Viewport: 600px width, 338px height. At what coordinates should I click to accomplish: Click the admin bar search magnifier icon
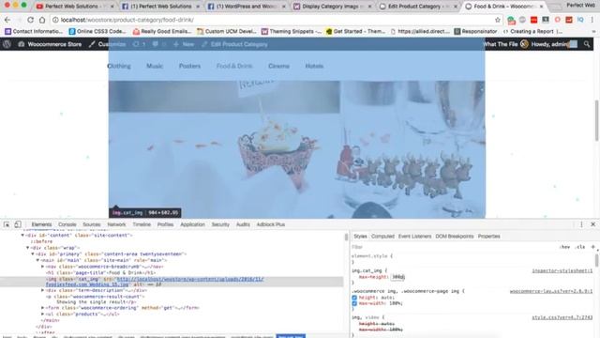click(587, 44)
